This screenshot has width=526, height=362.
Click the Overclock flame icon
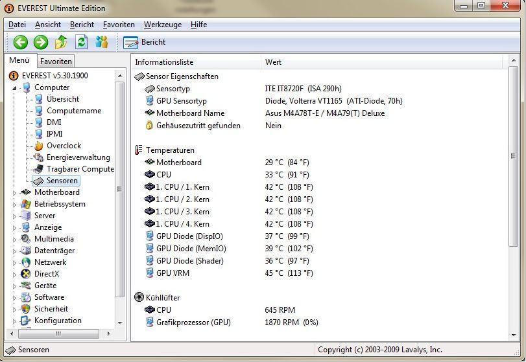pyautogui.click(x=39, y=146)
